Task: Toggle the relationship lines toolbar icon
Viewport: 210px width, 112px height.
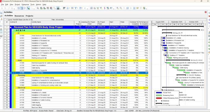Action: coord(28,8)
